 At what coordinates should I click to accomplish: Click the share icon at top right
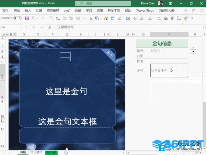[x=186, y=11]
